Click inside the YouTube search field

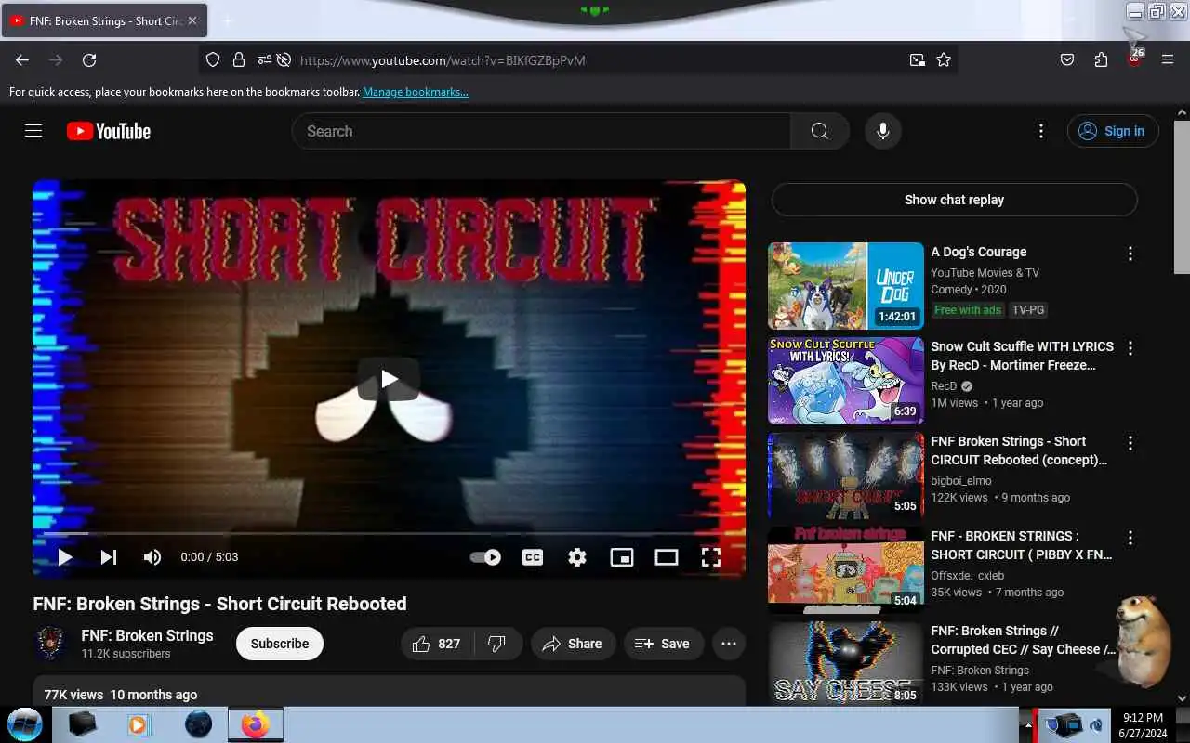[x=541, y=131]
